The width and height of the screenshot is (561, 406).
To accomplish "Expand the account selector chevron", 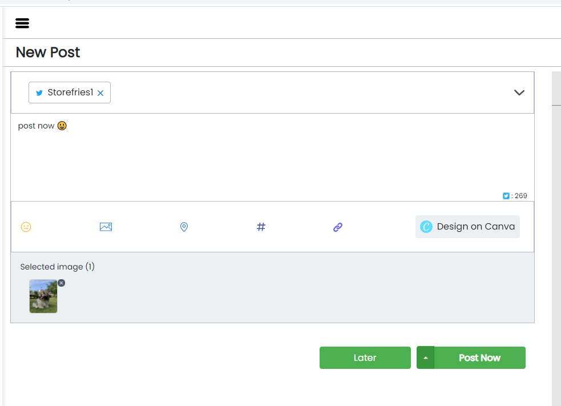I will 519,93.
